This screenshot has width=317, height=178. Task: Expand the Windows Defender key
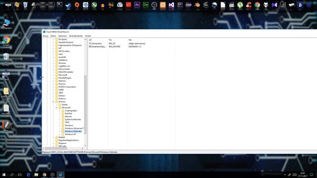[x=59, y=132]
